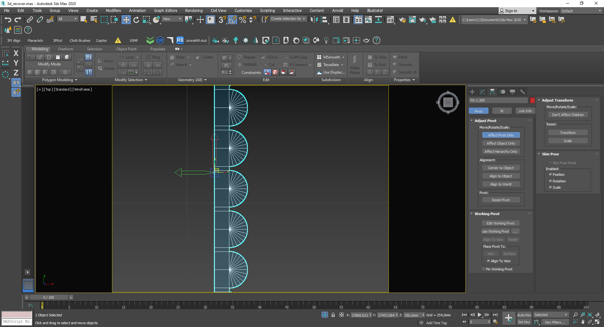Select the Select and Rotate tool
604x327 pixels.
click(136, 20)
